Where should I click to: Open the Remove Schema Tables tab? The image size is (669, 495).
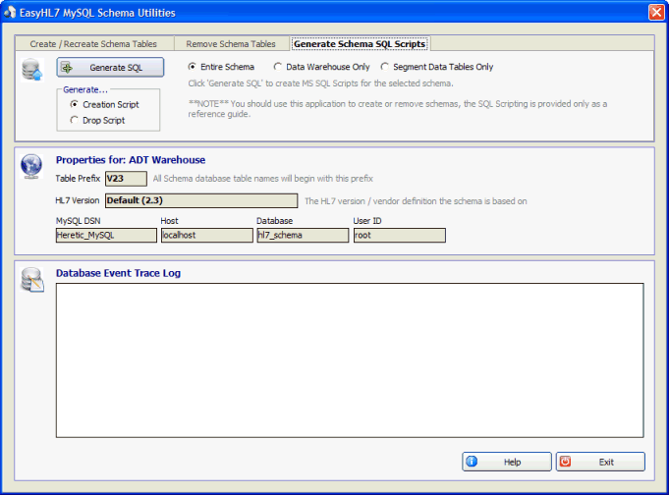point(231,44)
